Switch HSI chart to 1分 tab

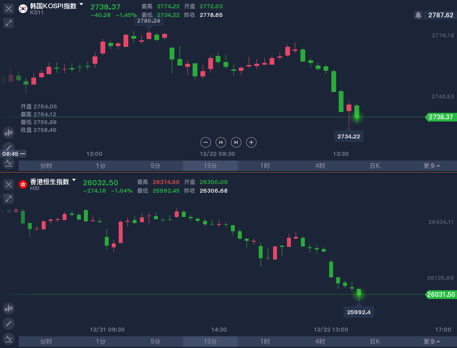tap(101, 341)
